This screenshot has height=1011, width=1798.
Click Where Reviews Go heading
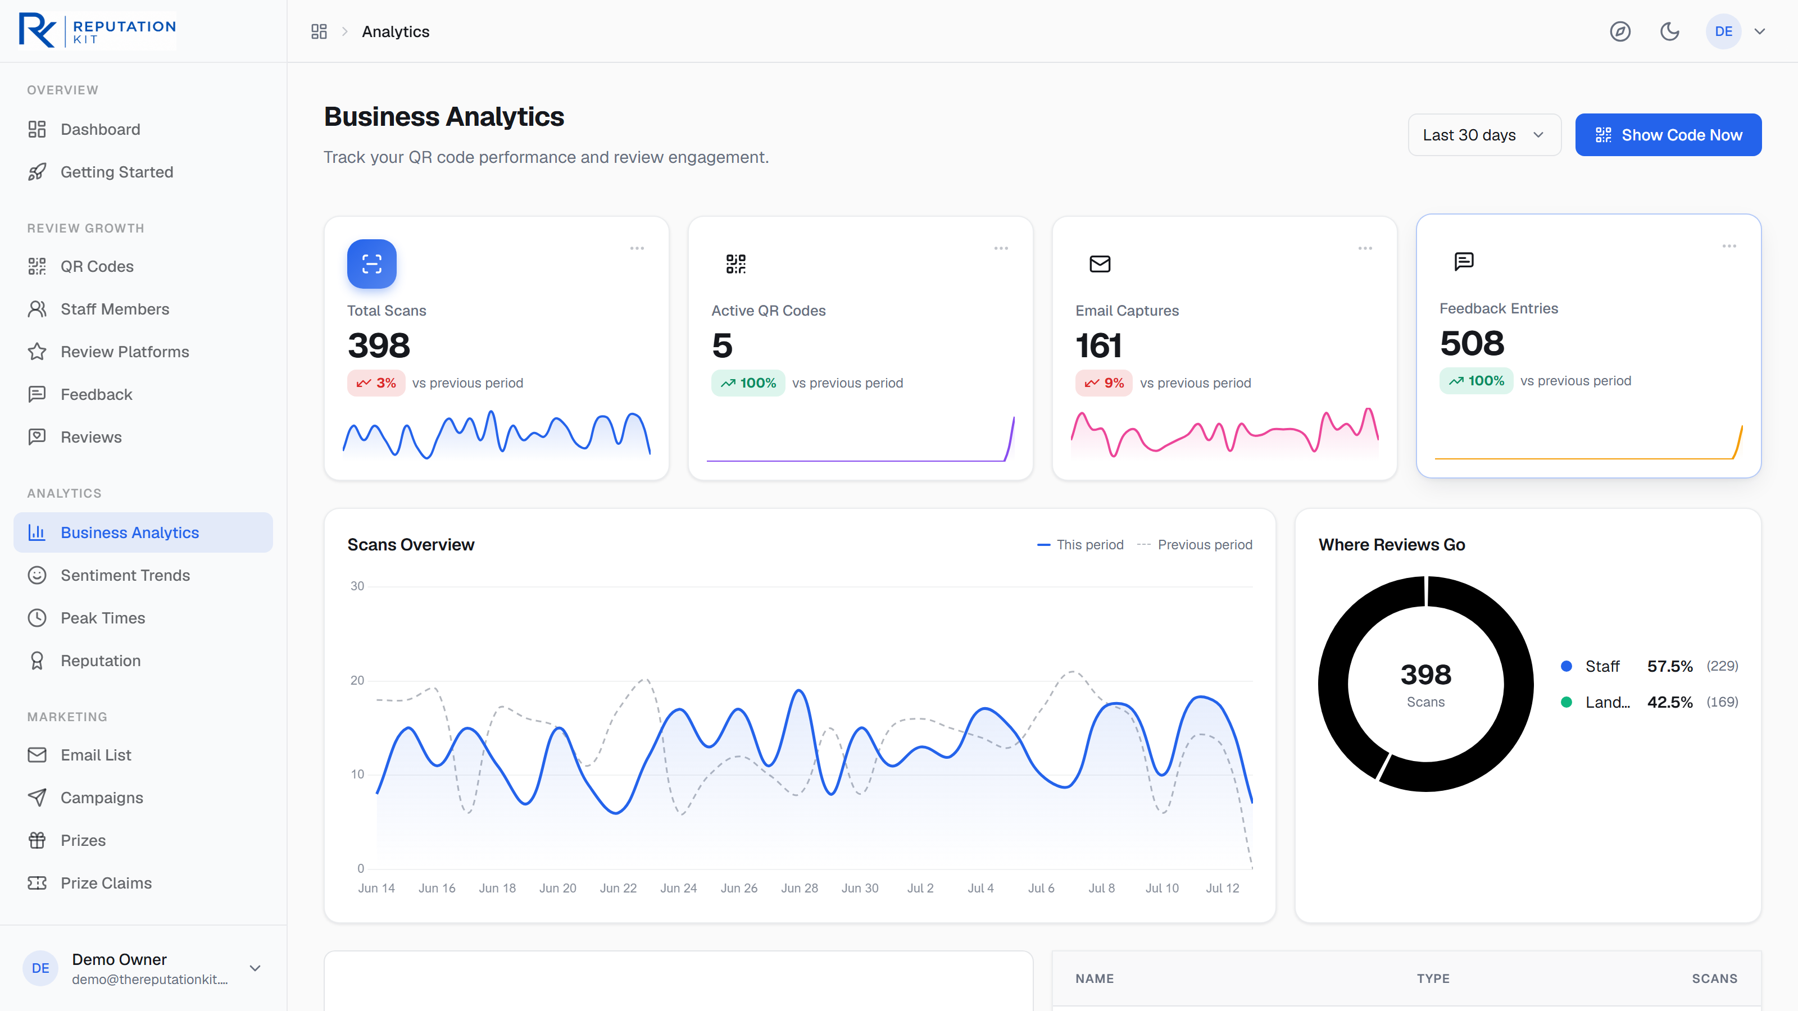tap(1392, 545)
